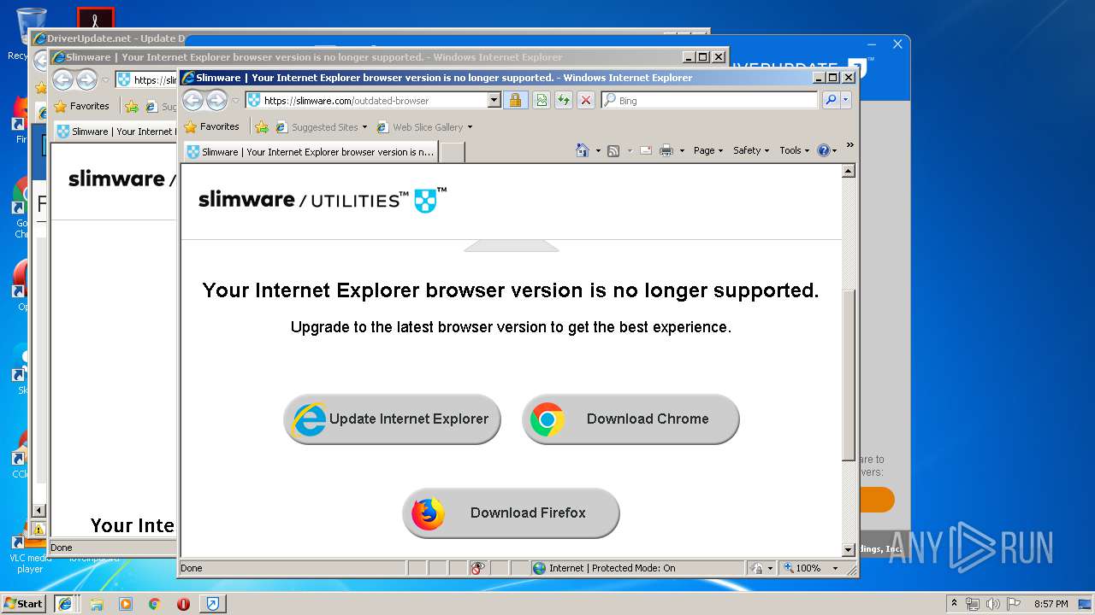Click the popup blocker status bar icon
The image size is (1095, 615).
click(478, 568)
